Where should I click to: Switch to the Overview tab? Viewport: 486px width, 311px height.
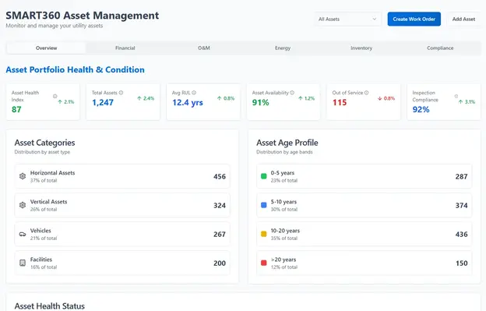(x=47, y=48)
